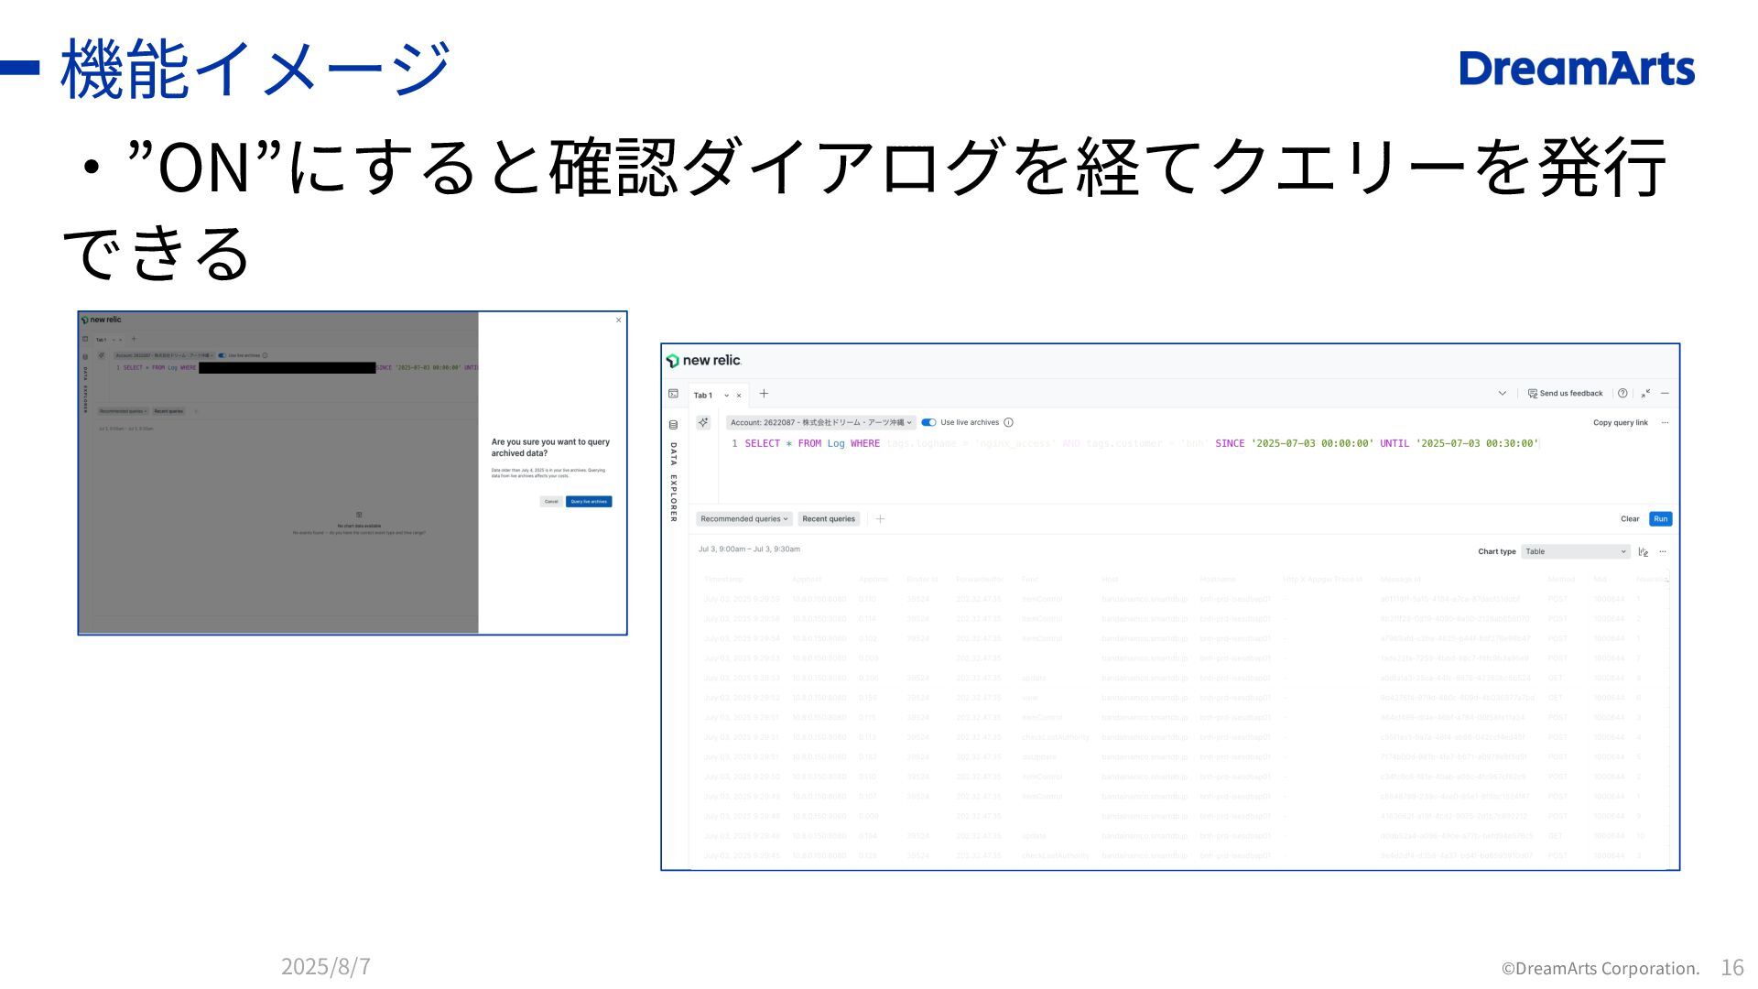This screenshot has height=989, width=1758.
Task: Click the New Relic logo in the right screenshot
Action: (703, 361)
